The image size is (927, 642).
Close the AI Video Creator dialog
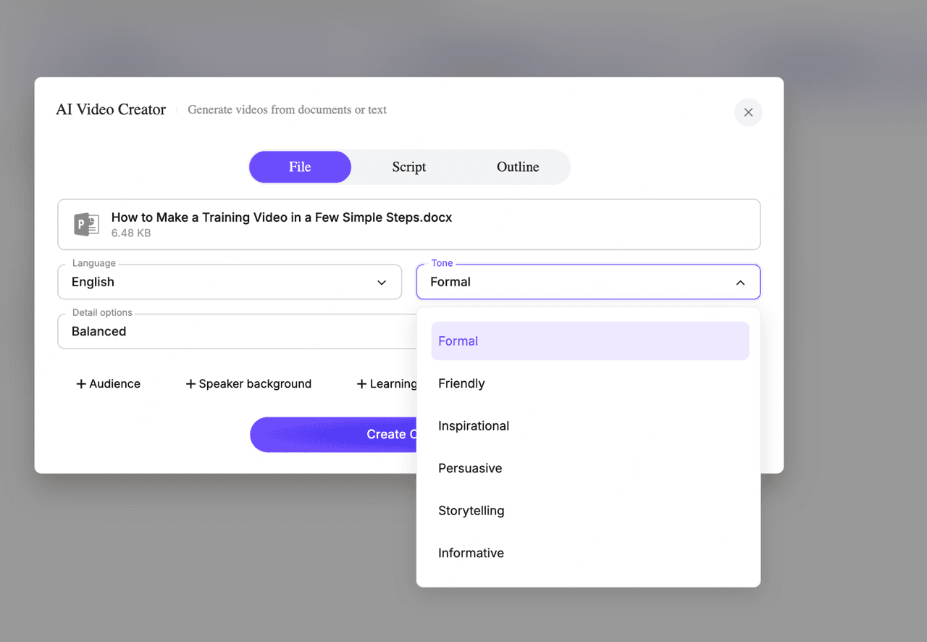tap(748, 112)
